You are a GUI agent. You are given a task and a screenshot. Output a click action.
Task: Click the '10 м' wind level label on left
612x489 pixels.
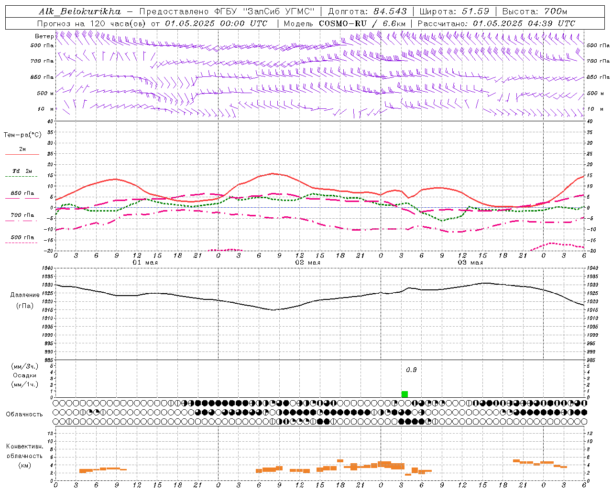[x=46, y=109]
